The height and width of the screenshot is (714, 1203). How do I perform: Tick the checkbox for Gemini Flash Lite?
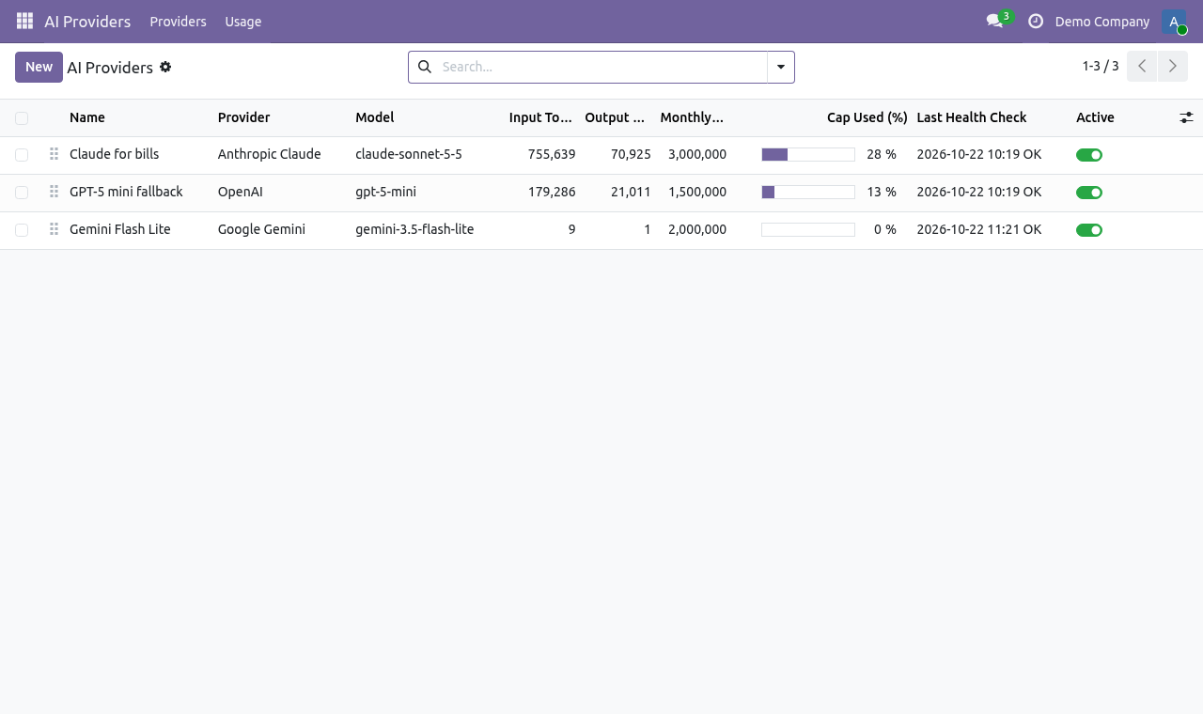point(22,230)
